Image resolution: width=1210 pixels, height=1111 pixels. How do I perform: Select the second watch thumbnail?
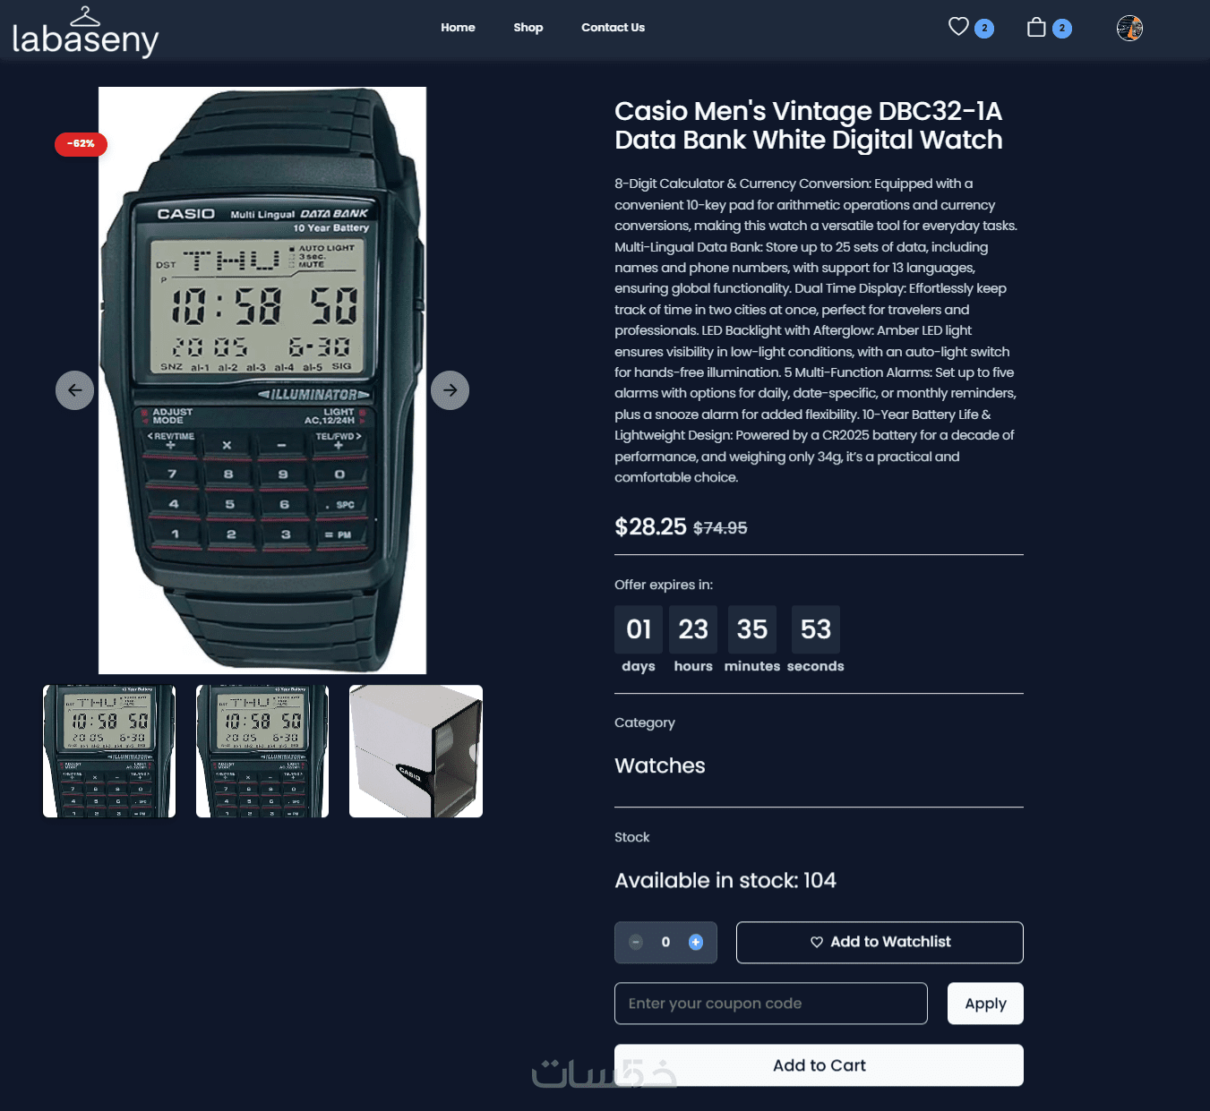[x=262, y=751]
